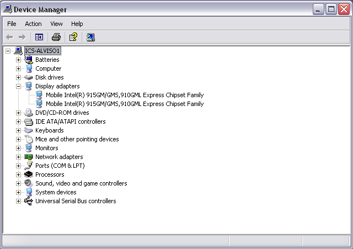Open the Help menu
This screenshot has width=353, height=249.
click(x=77, y=24)
